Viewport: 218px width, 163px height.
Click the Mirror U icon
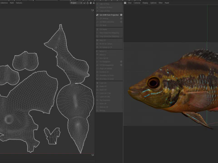point(97,51)
